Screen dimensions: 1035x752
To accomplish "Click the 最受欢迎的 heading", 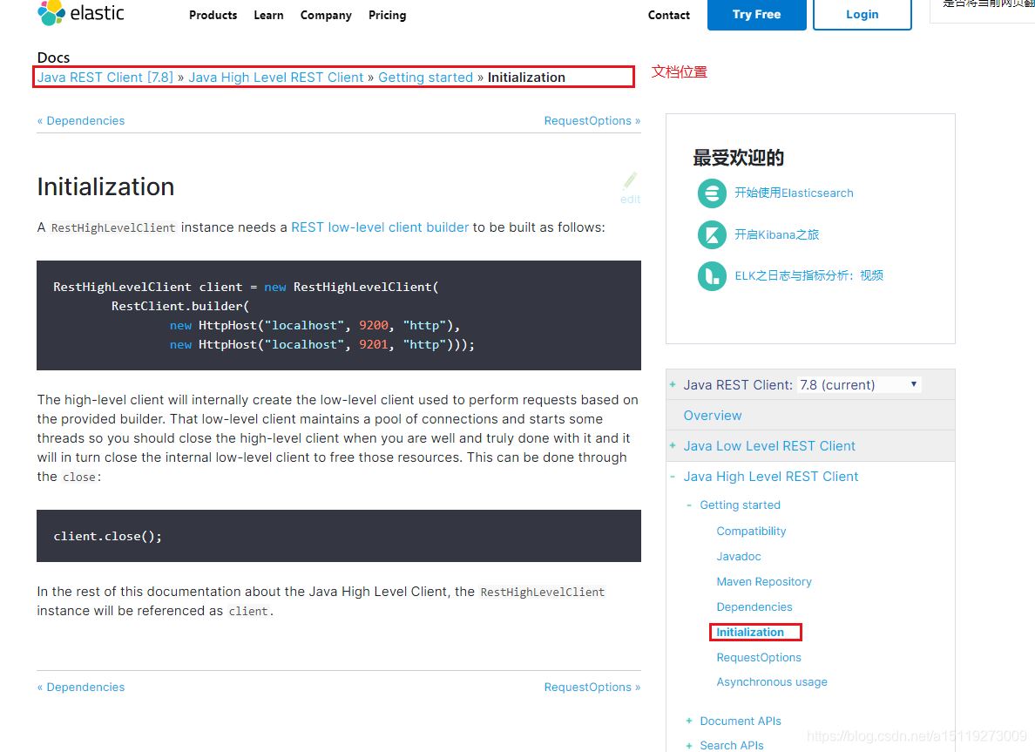I will (738, 158).
